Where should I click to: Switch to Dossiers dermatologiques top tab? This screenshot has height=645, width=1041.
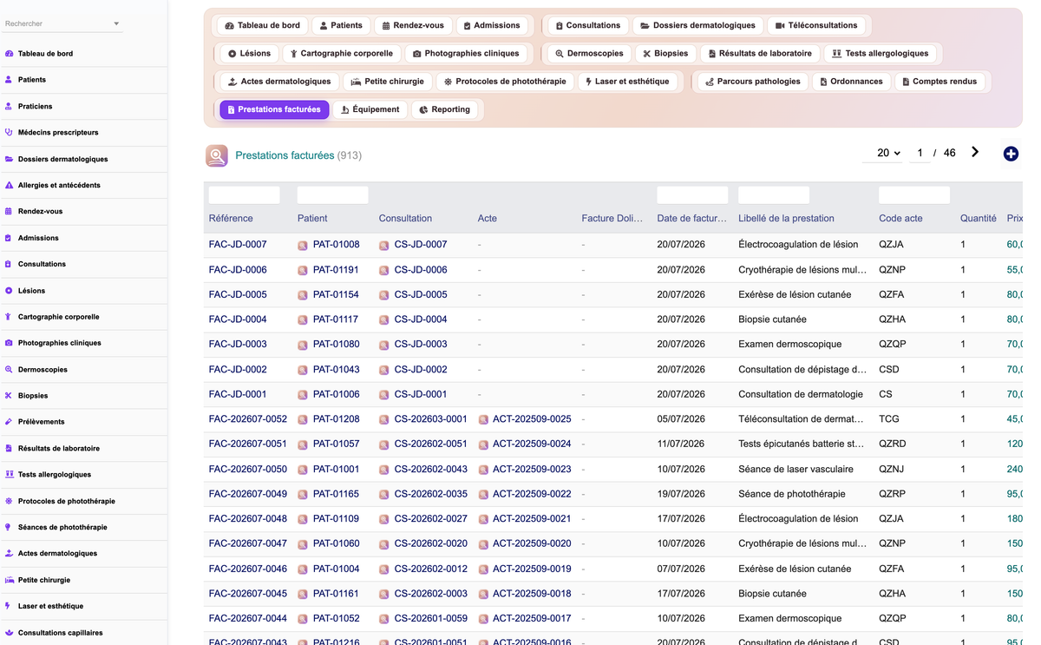tap(697, 25)
